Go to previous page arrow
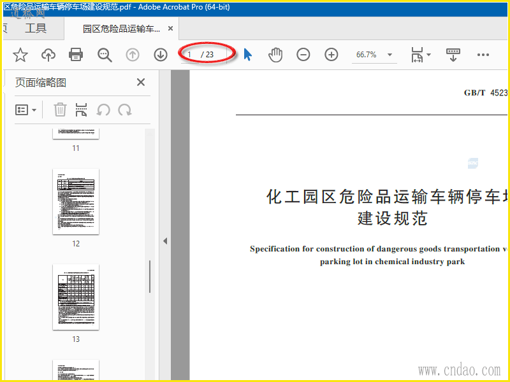The height and width of the screenshot is (382, 510). coord(133,55)
